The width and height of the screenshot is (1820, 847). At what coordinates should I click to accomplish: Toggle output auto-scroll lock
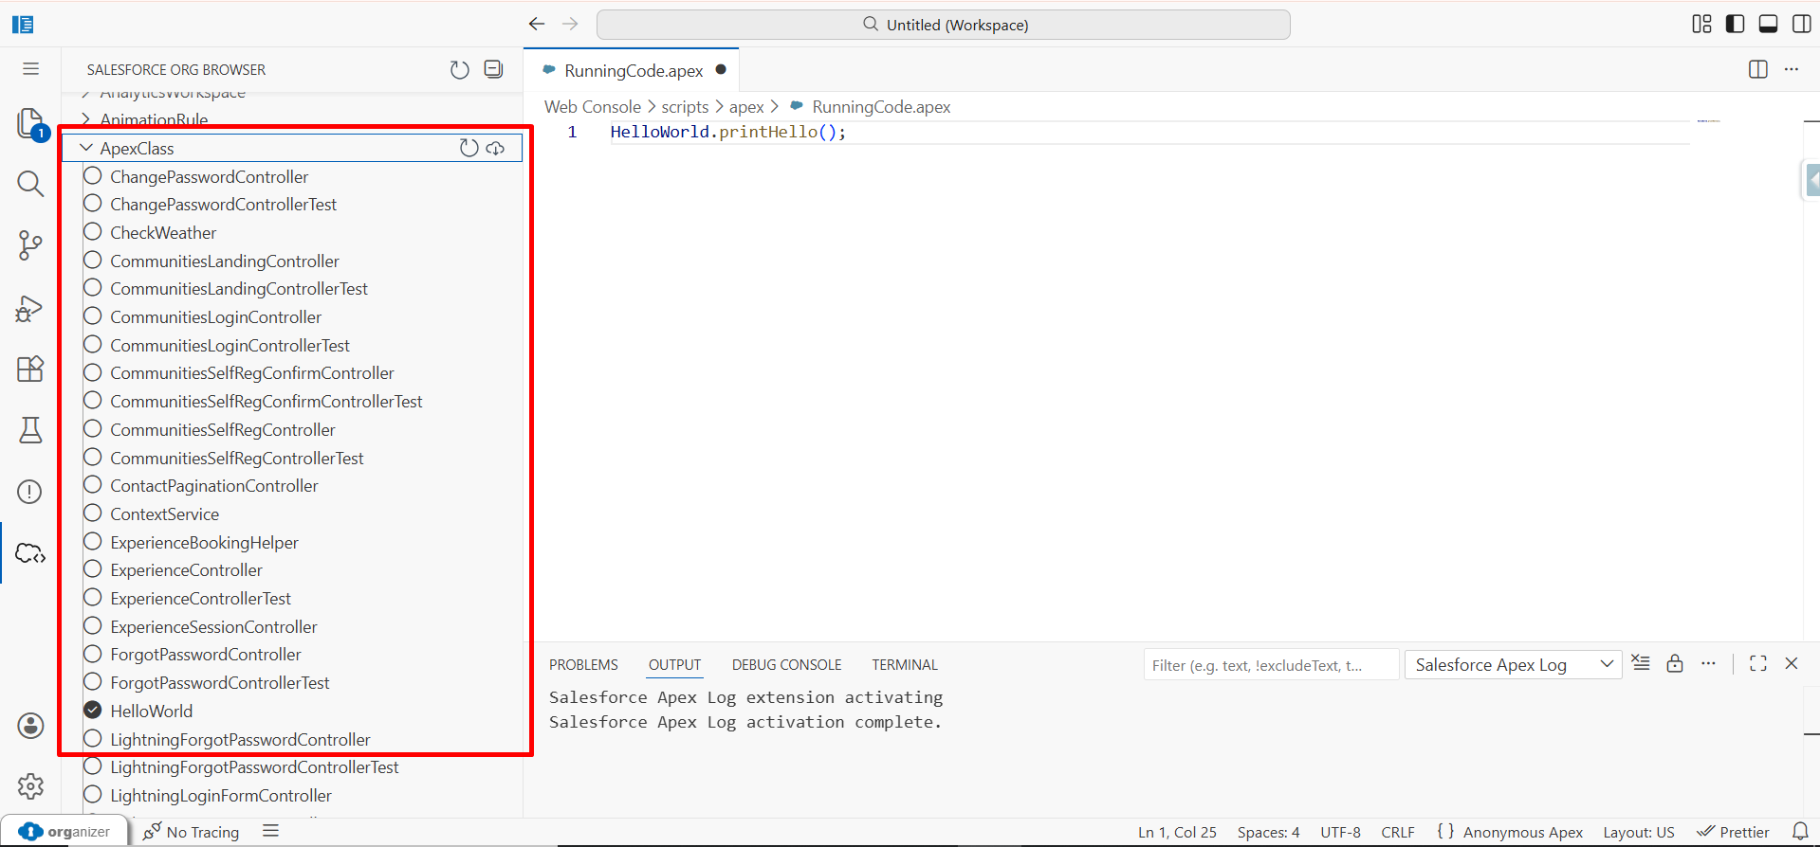(x=1675, y=663)
